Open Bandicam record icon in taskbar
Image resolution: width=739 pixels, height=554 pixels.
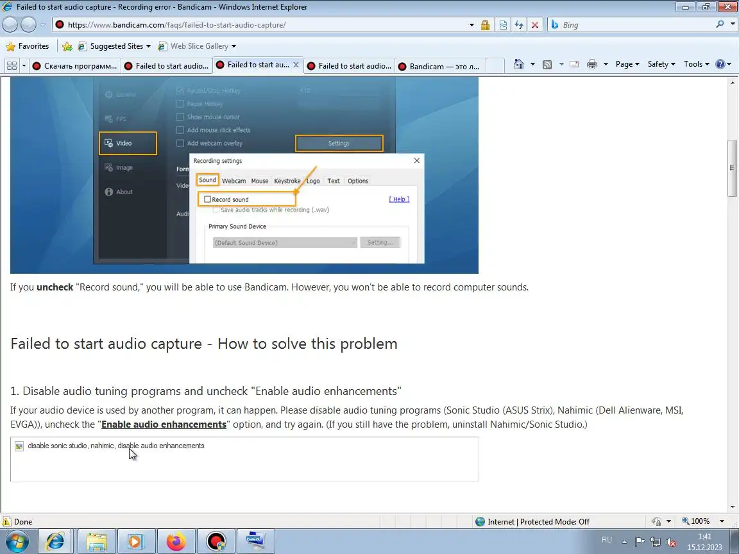point(216,541)
